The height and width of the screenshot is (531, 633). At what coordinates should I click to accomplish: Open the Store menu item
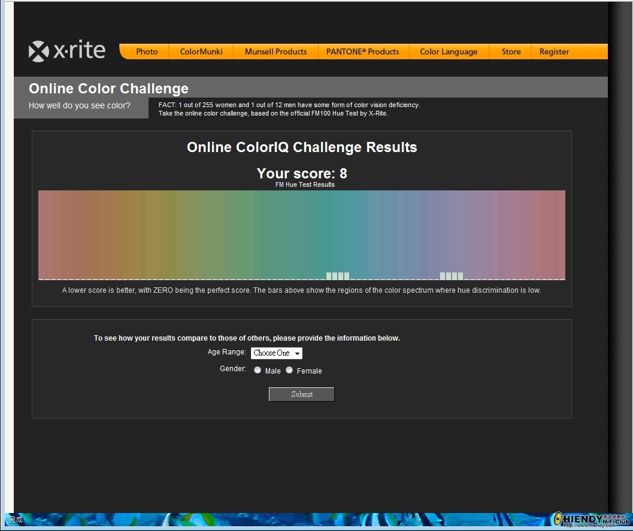[511, 51]
